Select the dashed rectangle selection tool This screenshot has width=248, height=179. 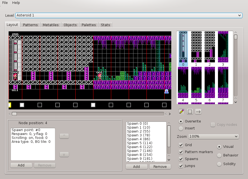coord(190,112)
